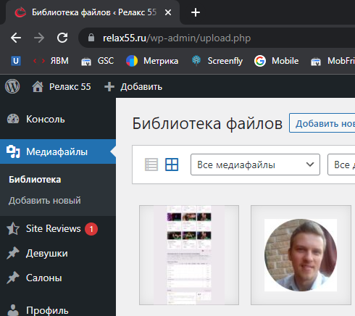Click the WordPress logo icon
This screenshot has width=355, height=316.
[12, 86]
